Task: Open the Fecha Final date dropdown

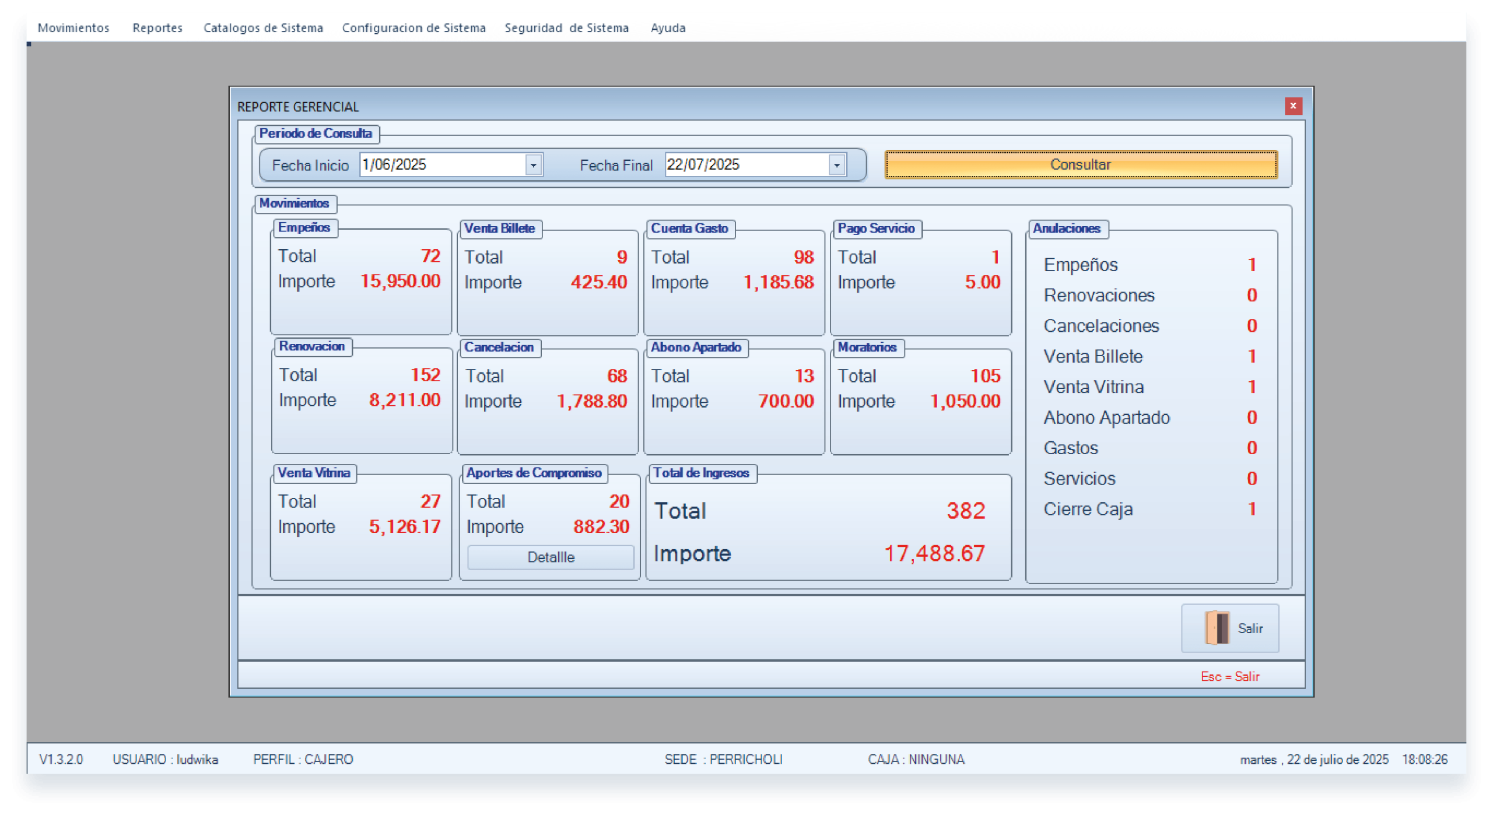Action: (x=836, y=165)
